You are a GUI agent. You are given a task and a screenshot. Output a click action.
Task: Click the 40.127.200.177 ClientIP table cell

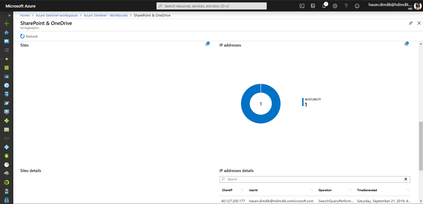point(233,201)
